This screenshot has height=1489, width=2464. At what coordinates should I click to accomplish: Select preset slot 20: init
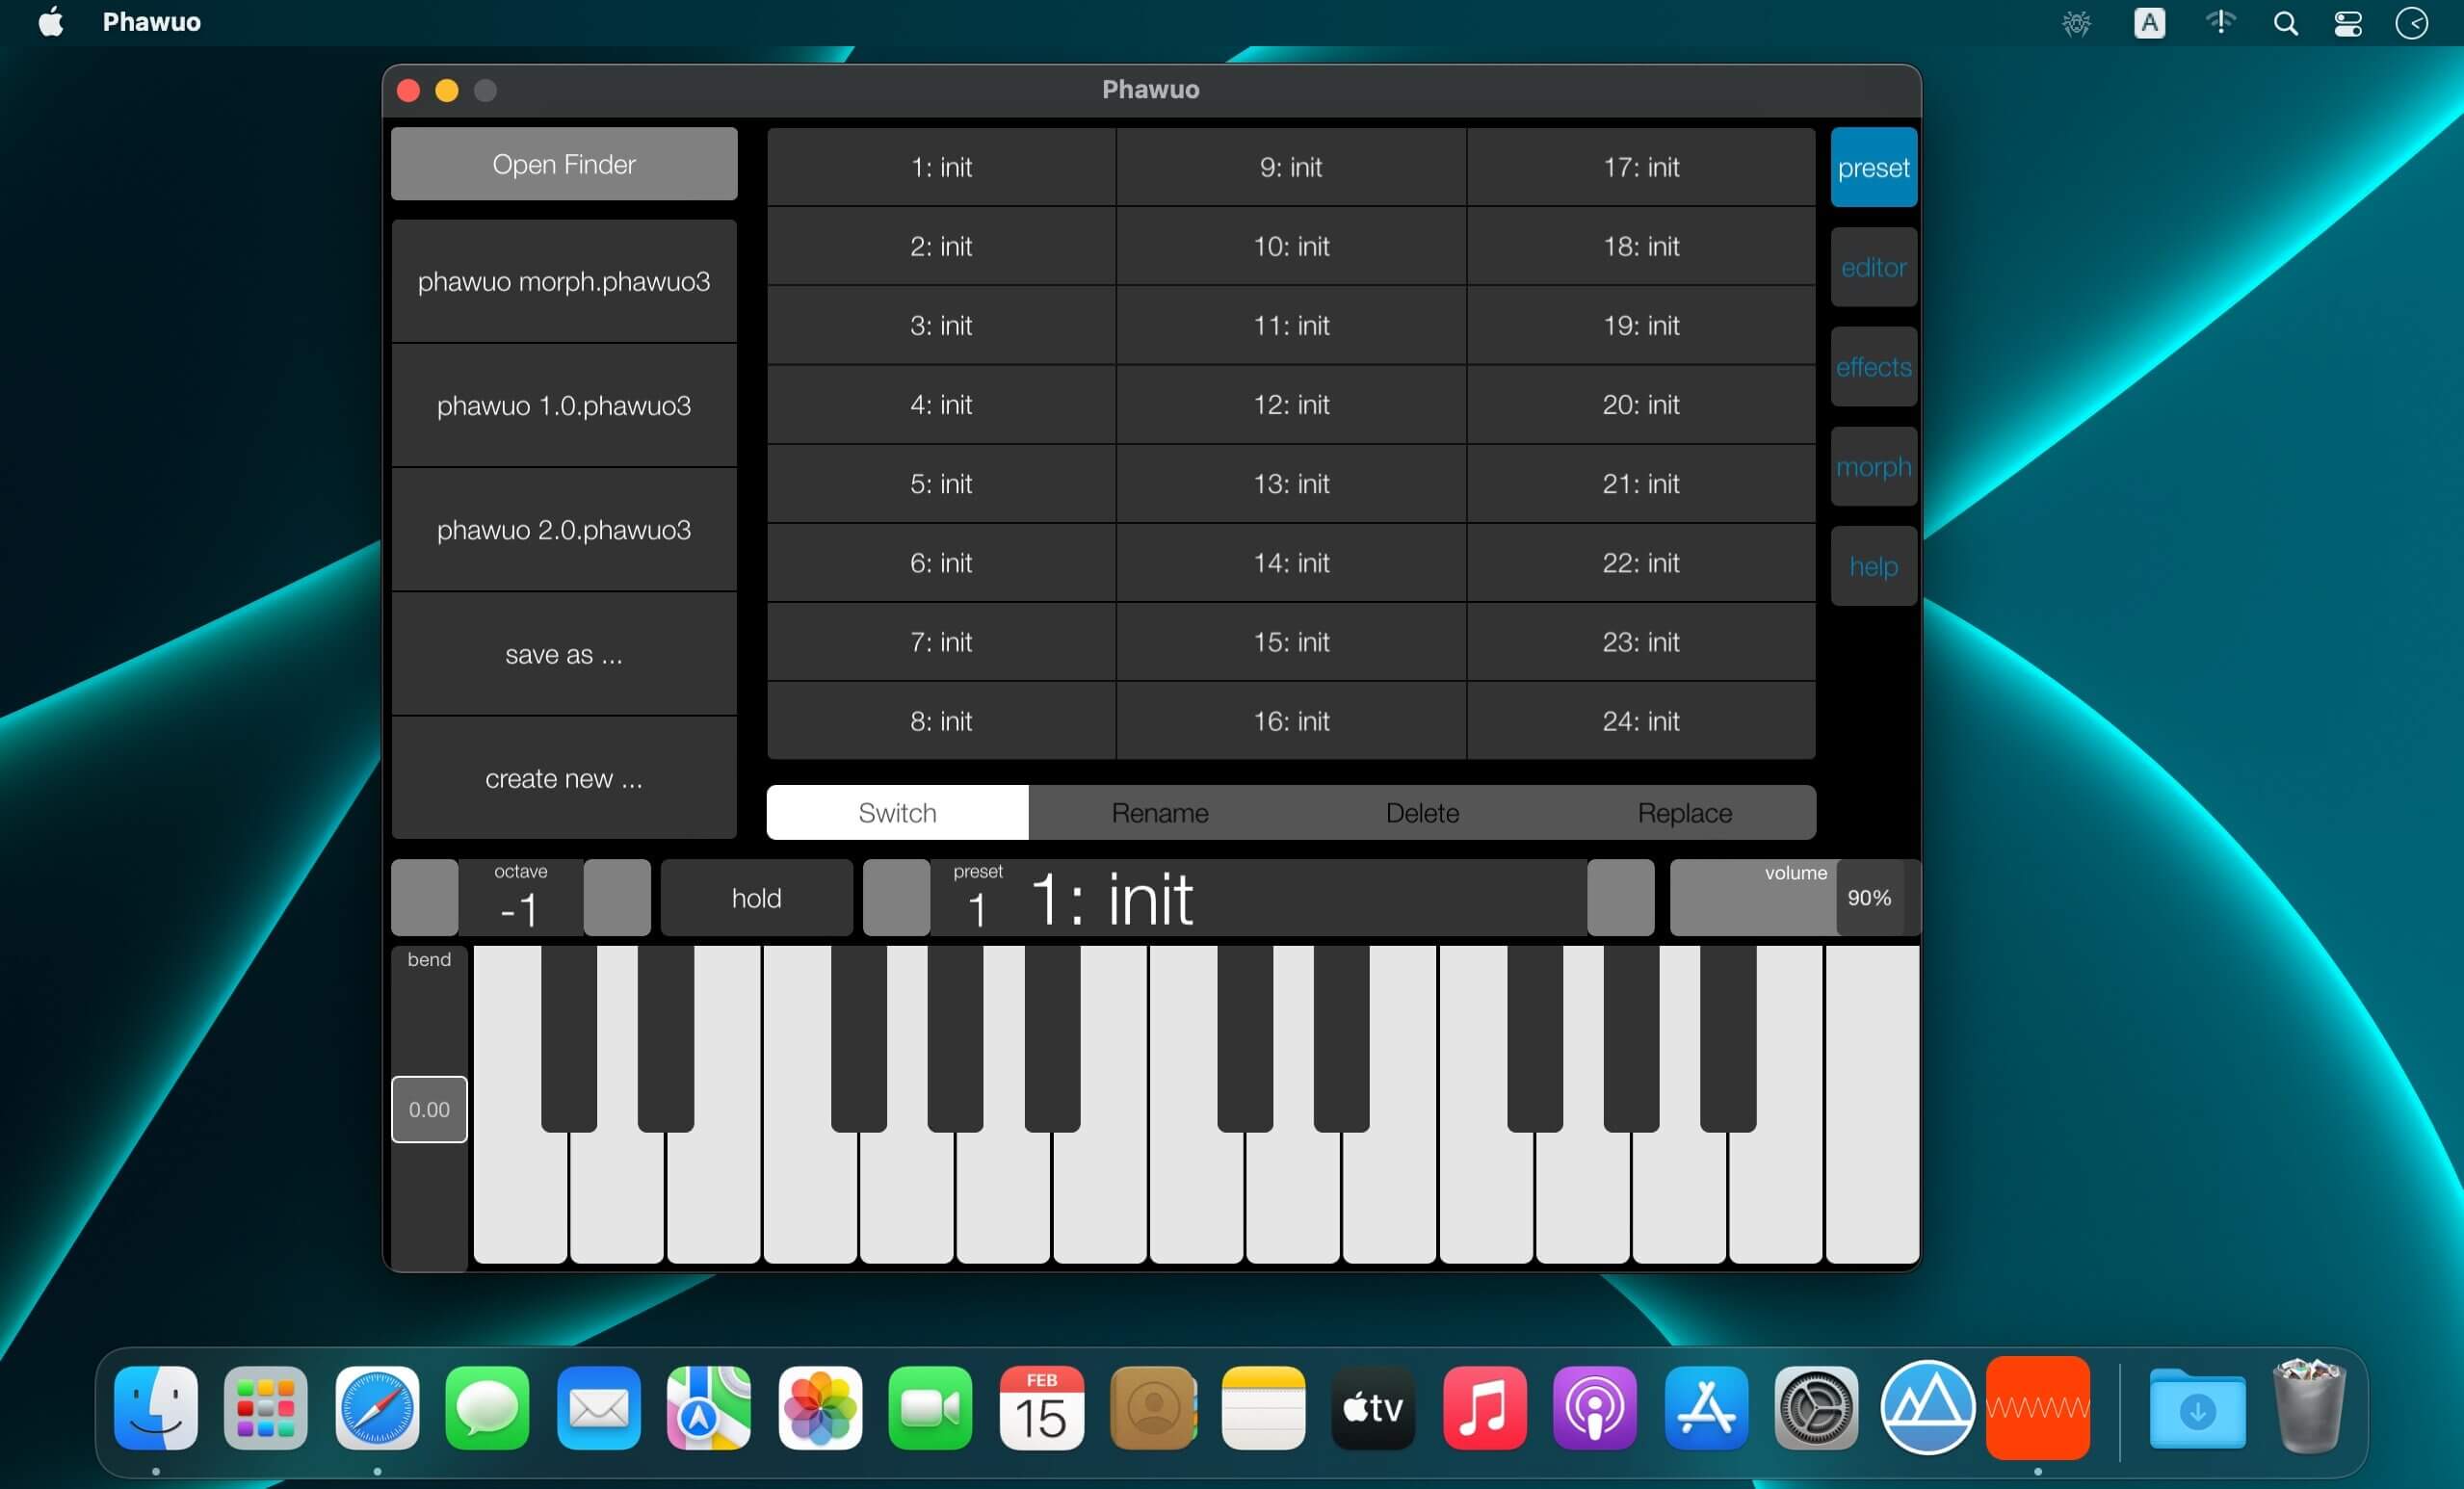point(1641,404)
